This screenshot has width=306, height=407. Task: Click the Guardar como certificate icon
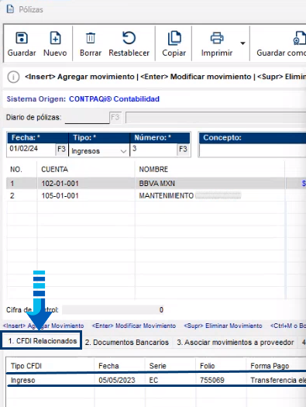coord(300,38)
